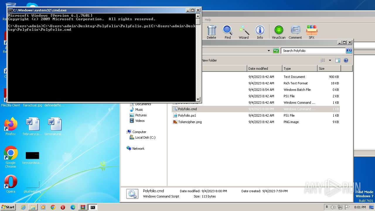Open the address bar history dropdown
The image size is (375, 211).
click(x=269, y=51)
